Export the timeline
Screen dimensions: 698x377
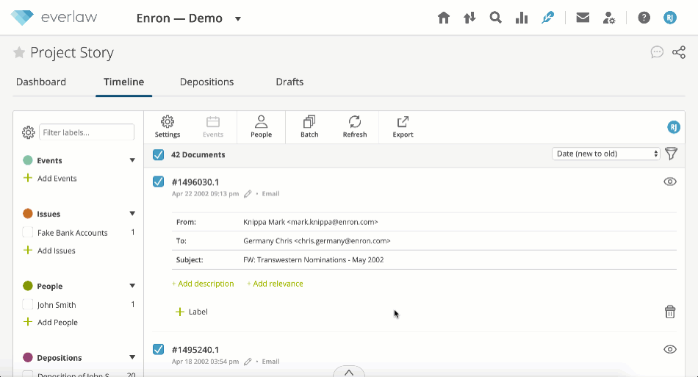coord(403,127)
